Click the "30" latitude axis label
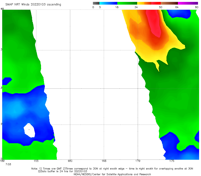 coord(2,88)
